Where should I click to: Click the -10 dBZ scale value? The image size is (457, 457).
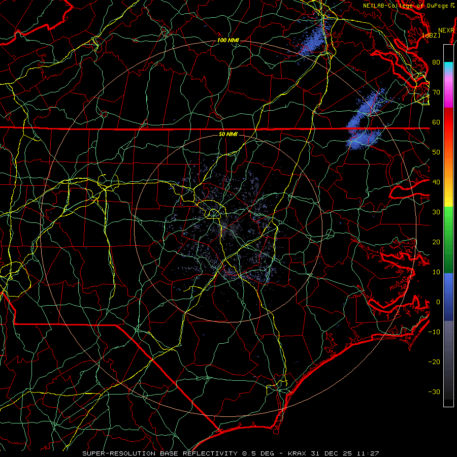click(434, 332)
